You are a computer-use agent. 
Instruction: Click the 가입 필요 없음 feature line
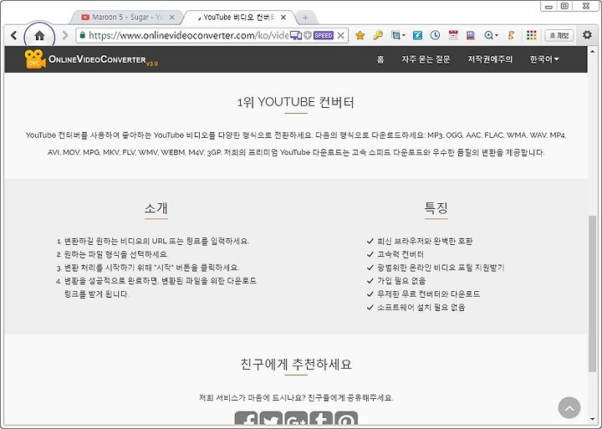pos(401,281)
